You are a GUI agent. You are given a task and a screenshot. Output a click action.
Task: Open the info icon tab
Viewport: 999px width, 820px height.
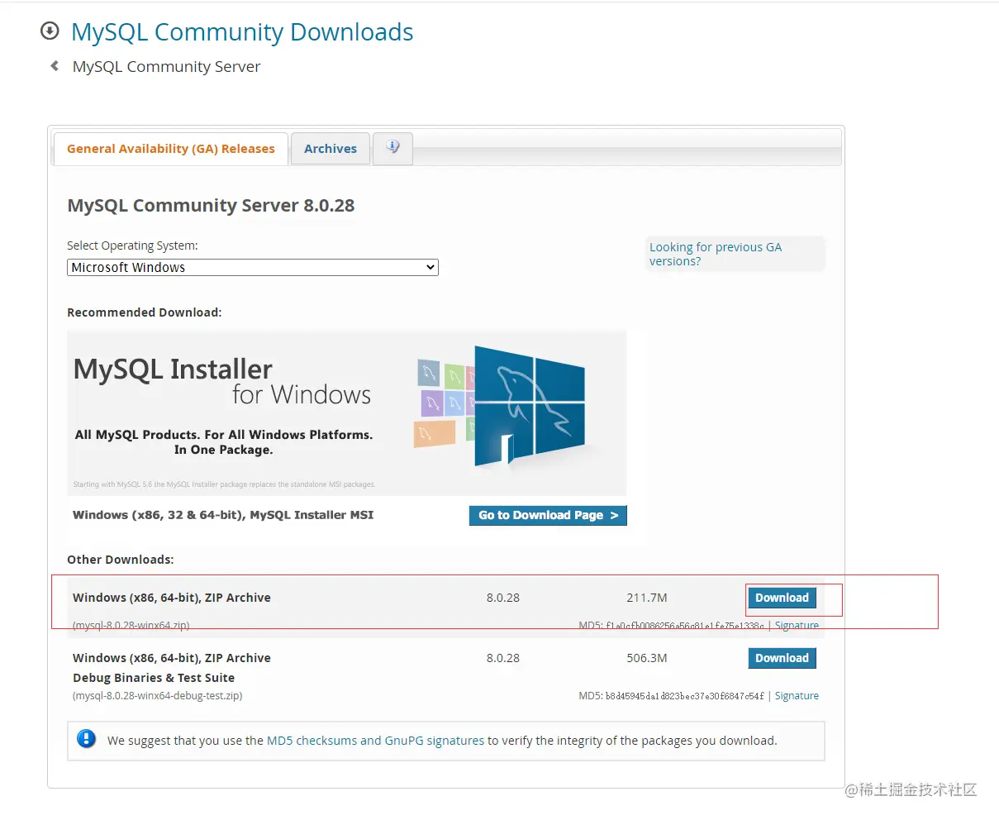[x=392, y=148]
